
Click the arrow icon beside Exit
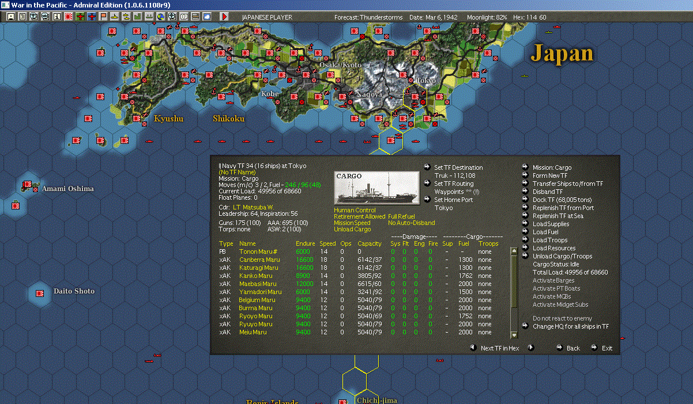[x=594, y=348]
